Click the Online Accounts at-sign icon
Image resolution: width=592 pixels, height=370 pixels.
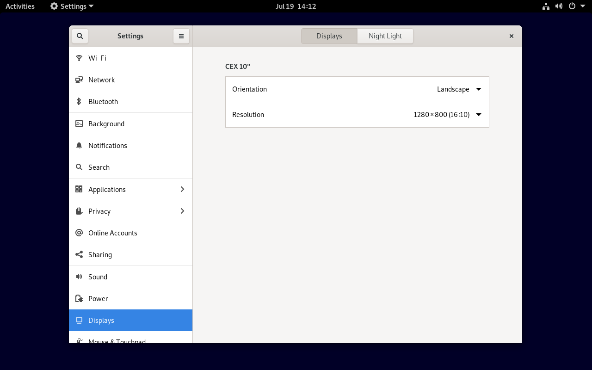pyautogui.click(x=79, y=233)
